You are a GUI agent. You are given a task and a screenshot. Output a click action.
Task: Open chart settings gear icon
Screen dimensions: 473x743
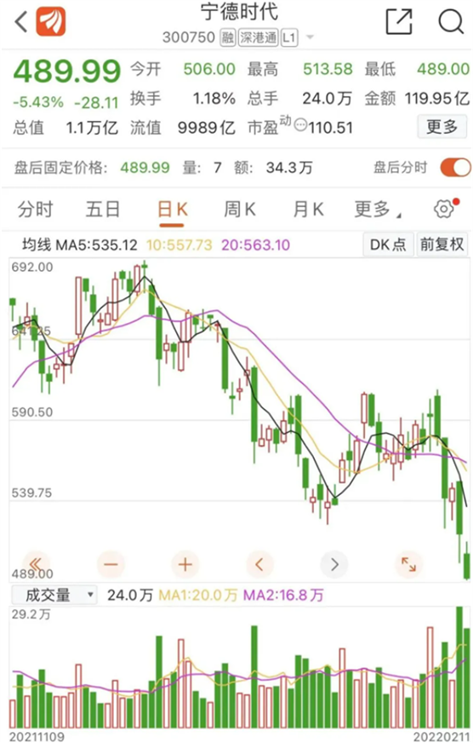pyautogui.click(x=446, y=209)
